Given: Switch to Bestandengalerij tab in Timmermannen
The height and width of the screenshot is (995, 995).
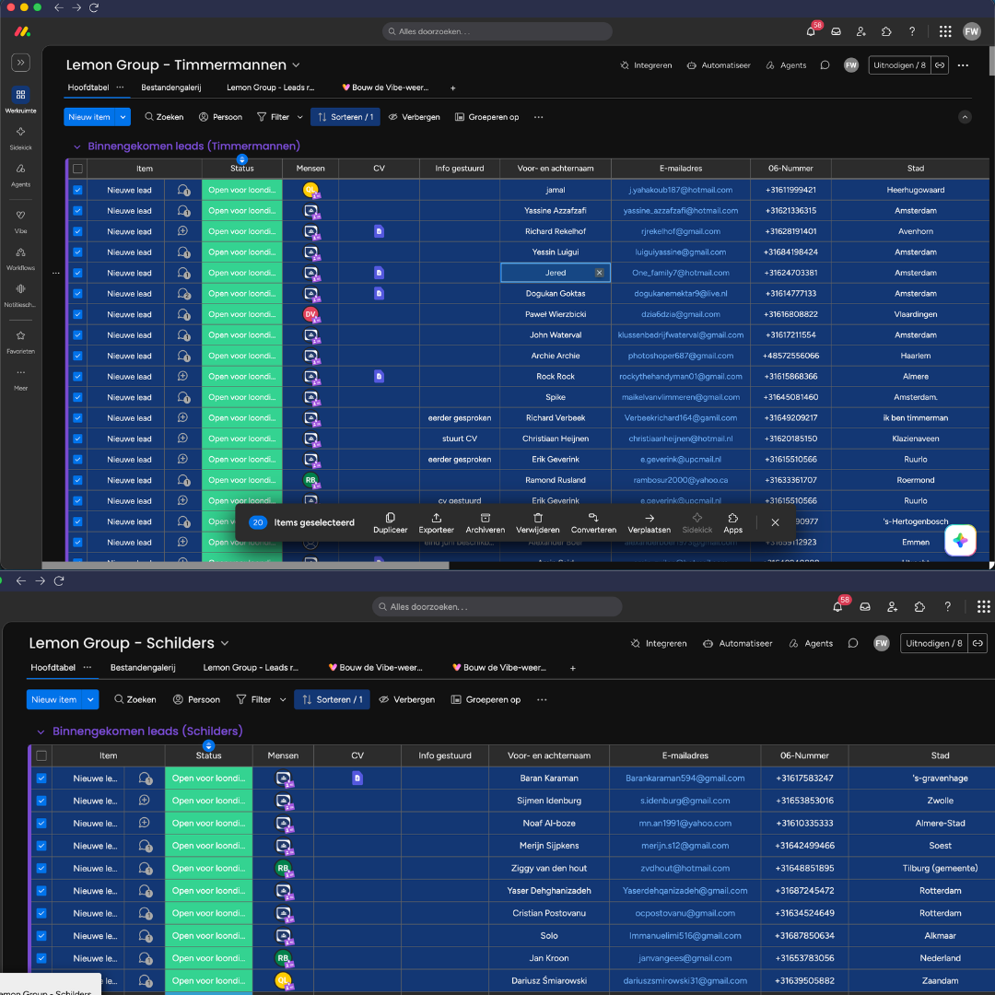Looking at the screenshot, I should point(170,88).
